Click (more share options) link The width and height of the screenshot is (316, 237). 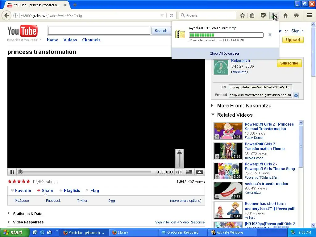tap(185, 201)
